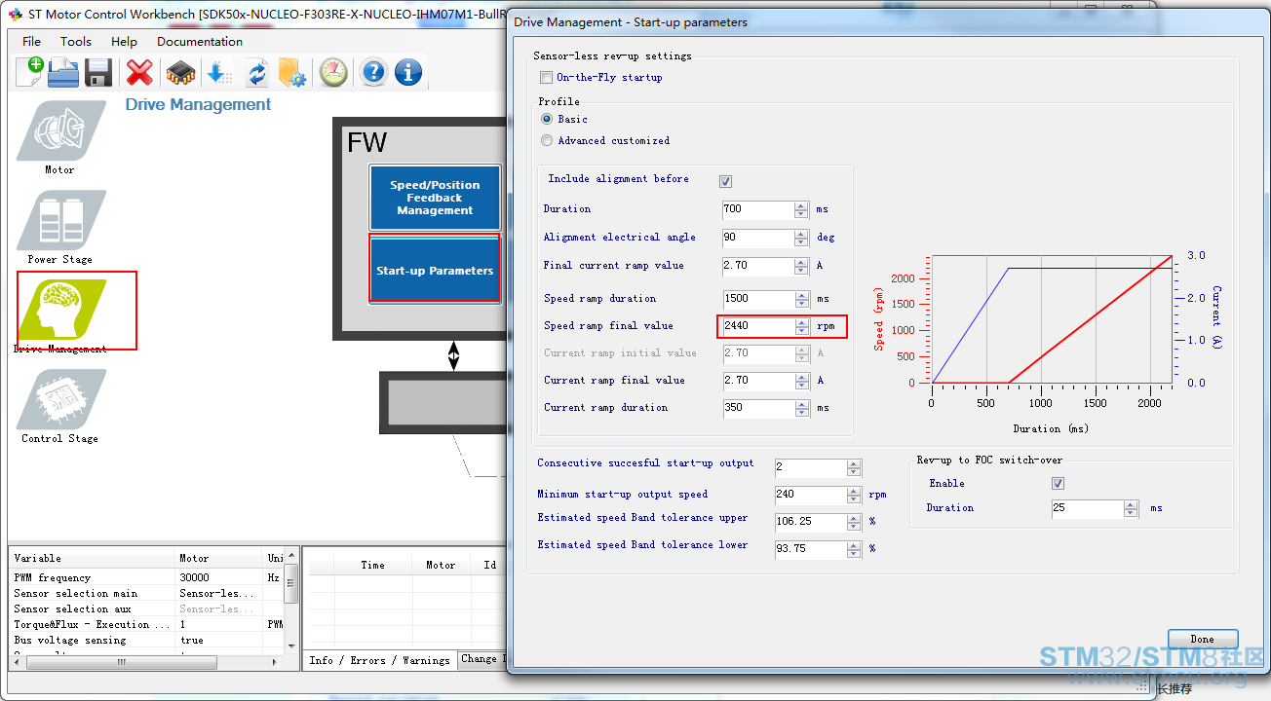Screen dimensions: 1271x701
Task: Open the Tools menu
Action: point(76,41)
